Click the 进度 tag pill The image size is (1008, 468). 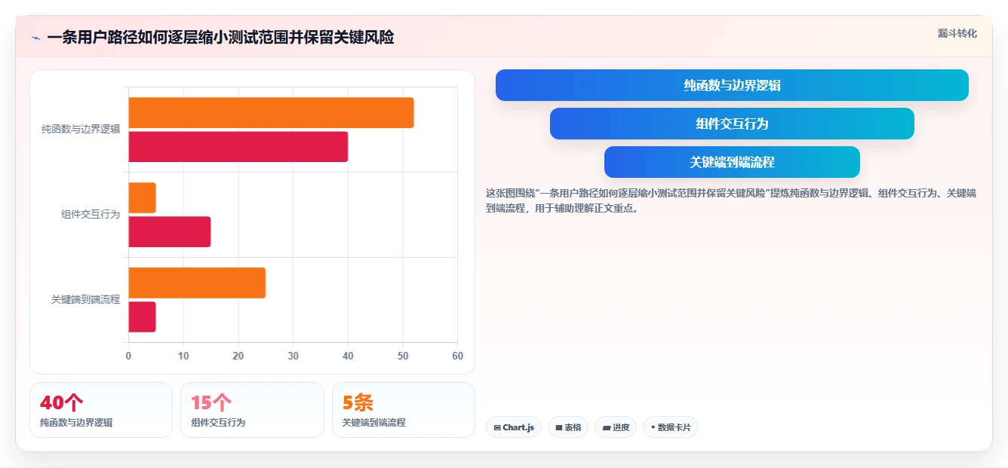click(x=616, y=427)
